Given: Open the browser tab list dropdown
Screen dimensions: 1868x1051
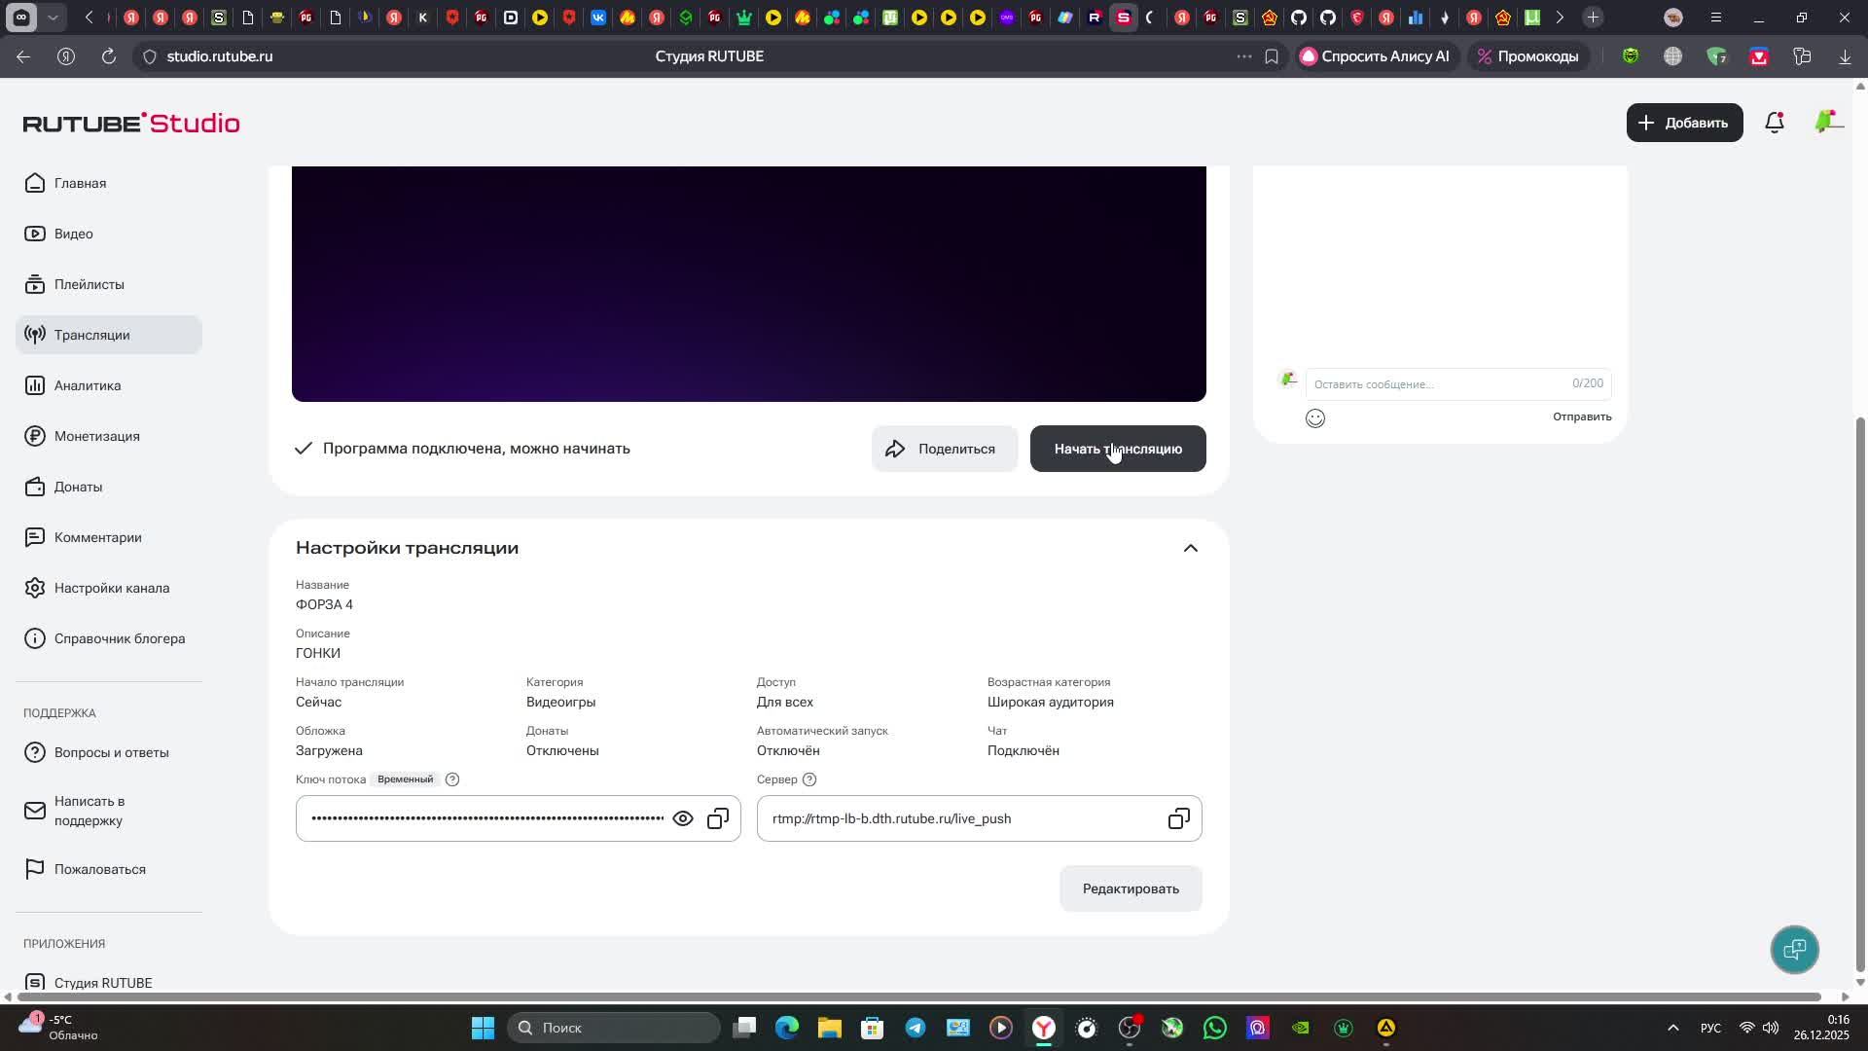Looking at the screenshot, I should click(x=54, y=18).
